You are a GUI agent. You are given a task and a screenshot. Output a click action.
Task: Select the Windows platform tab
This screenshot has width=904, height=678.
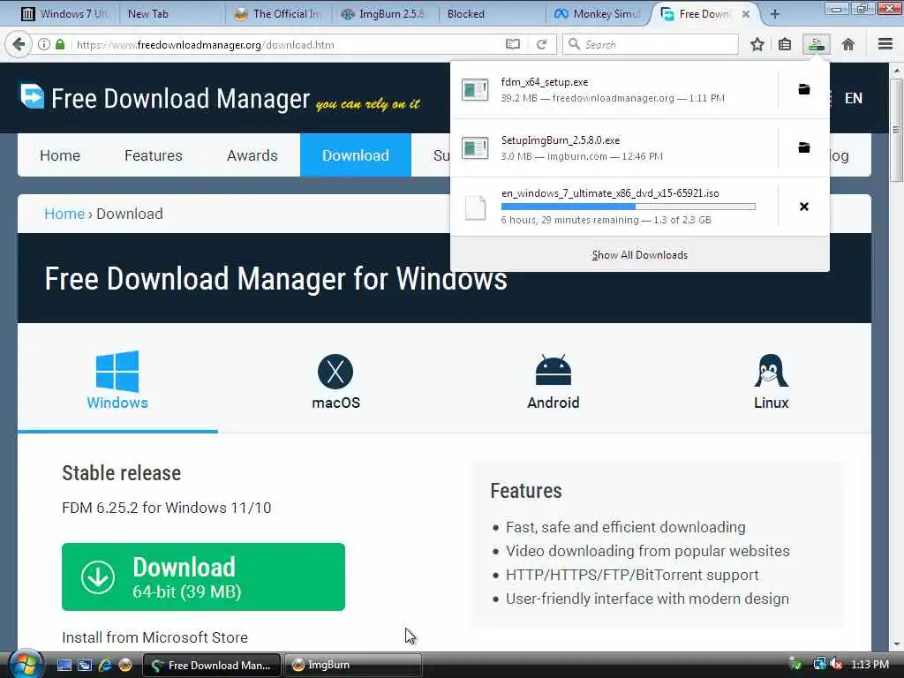click(x=117, y=380)
